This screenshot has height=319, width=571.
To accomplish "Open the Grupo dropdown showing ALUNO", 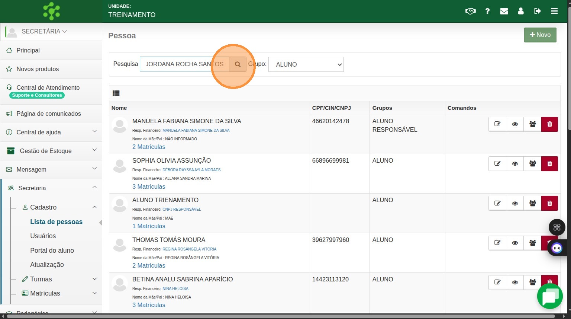I will [306, 64].
